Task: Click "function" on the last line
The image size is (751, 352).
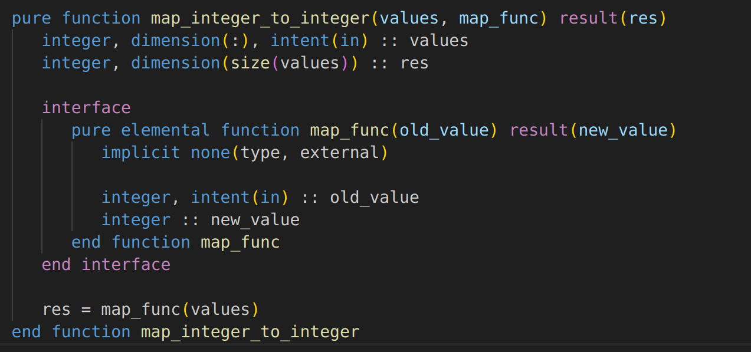Action: pyautogui.click(x=91, y=332)
